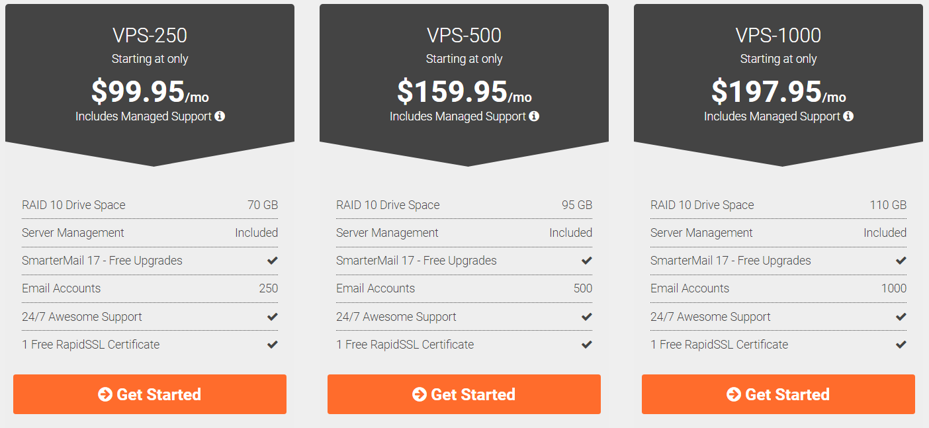Click the 1000 Email Accounts value
Screen dimensions: 929x428
(893, 288)
